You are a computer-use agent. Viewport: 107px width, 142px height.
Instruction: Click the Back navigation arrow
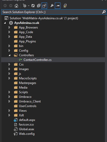5,6
